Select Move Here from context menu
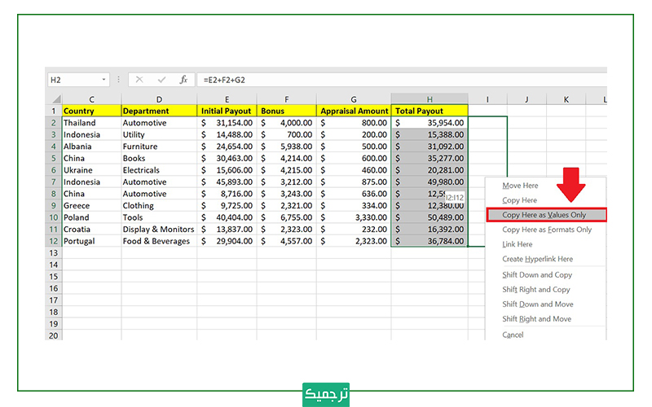The image size is (652, 407). [520, 186]
